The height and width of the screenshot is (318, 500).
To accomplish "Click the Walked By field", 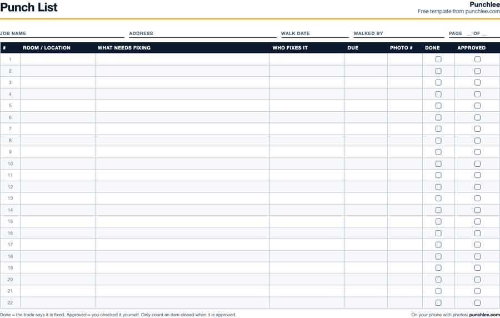I will [399, 34].
